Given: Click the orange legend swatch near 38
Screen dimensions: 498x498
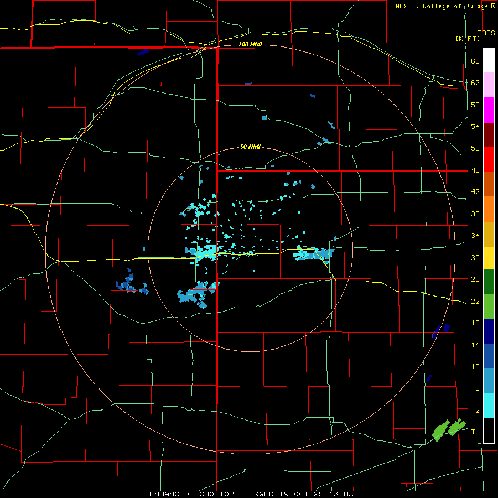Looking at the screenshot, I should [x=489, y=209].
